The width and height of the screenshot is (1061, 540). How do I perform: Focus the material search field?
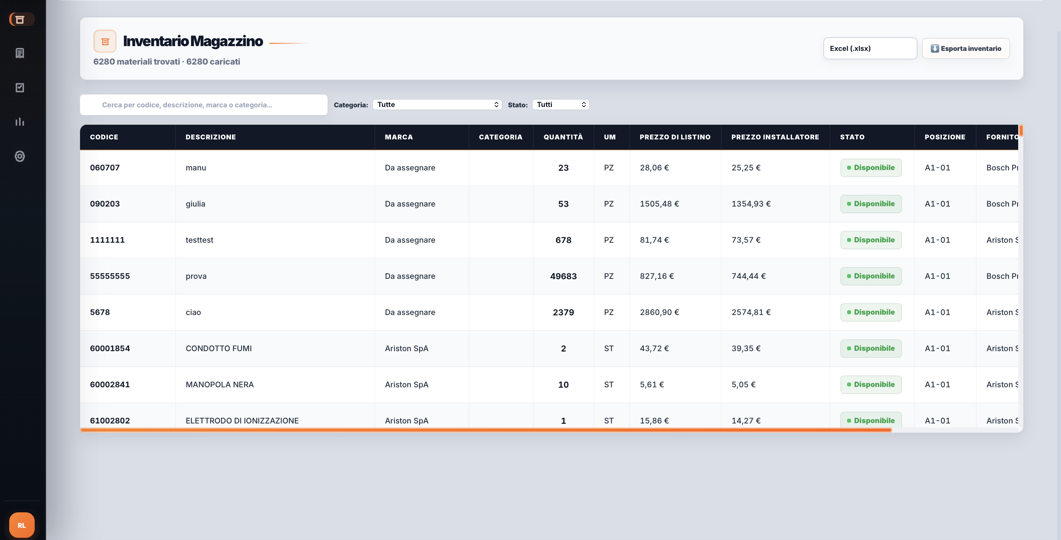tap(204, 105)
